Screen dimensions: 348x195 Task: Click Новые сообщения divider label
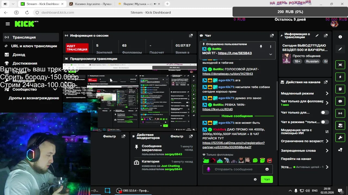tap(237, 116)
